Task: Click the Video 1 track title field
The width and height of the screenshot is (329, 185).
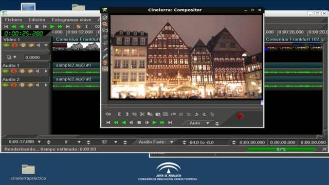Action: click(x=26, y=40)
